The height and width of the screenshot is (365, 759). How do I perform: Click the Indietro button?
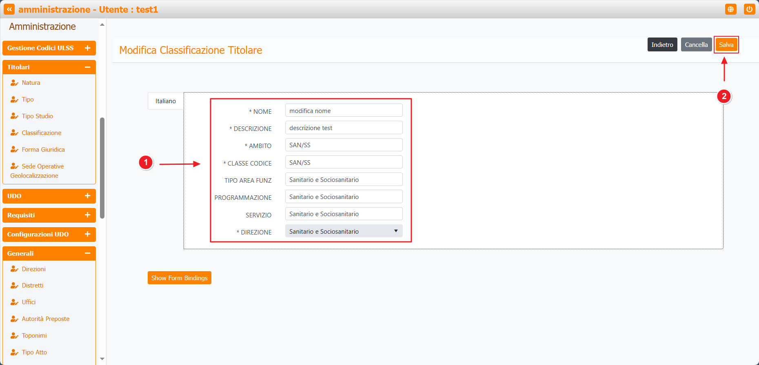click(662, 45)
